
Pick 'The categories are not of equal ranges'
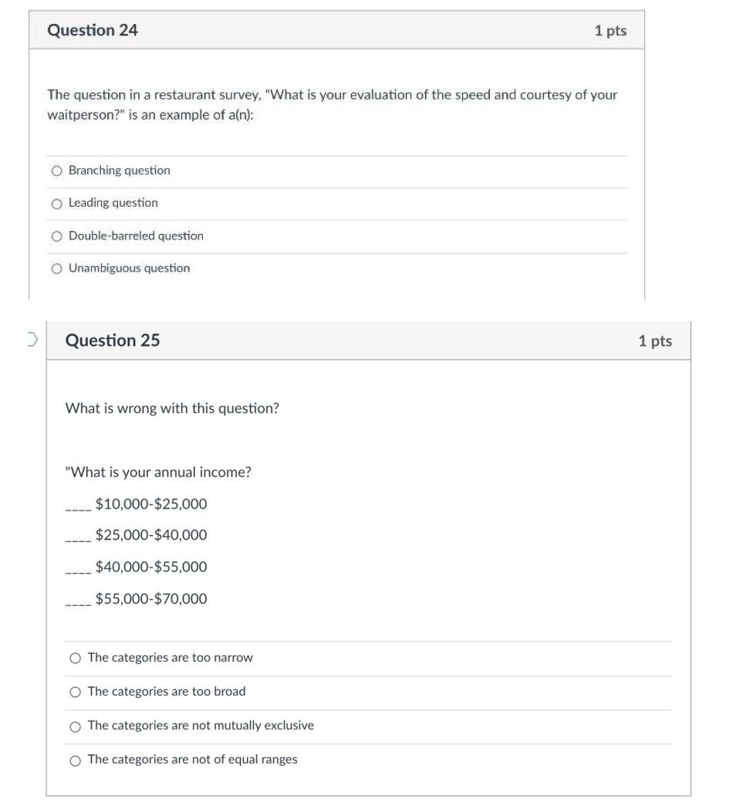[x=76, y=759]
